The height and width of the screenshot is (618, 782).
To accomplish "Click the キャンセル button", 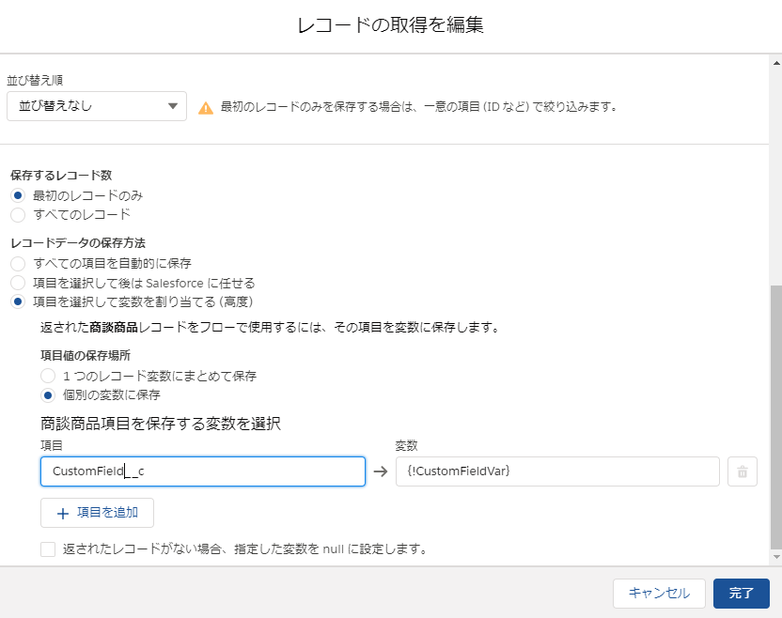I will click(659, 593).
